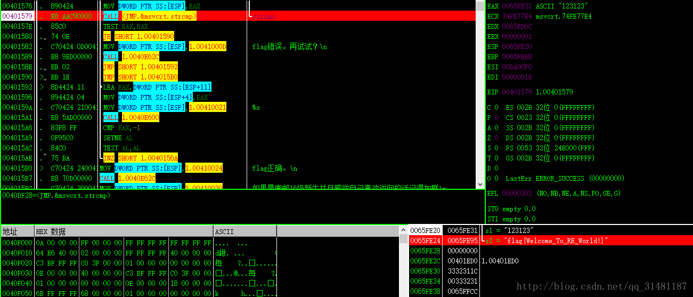The width and height of the screenshot is (693, 297).
Task: Select stack address 0065FE20
Action: coord(425,230)
